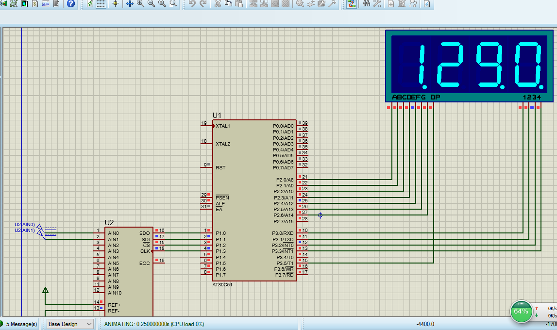Toggle the grid dots display

coord(101,4)
